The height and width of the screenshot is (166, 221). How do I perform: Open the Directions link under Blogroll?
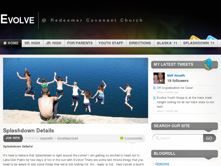162,164
